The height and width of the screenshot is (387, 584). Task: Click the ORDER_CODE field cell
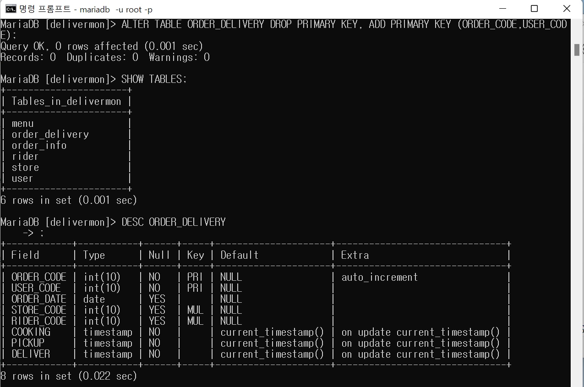tap(39, 277)
